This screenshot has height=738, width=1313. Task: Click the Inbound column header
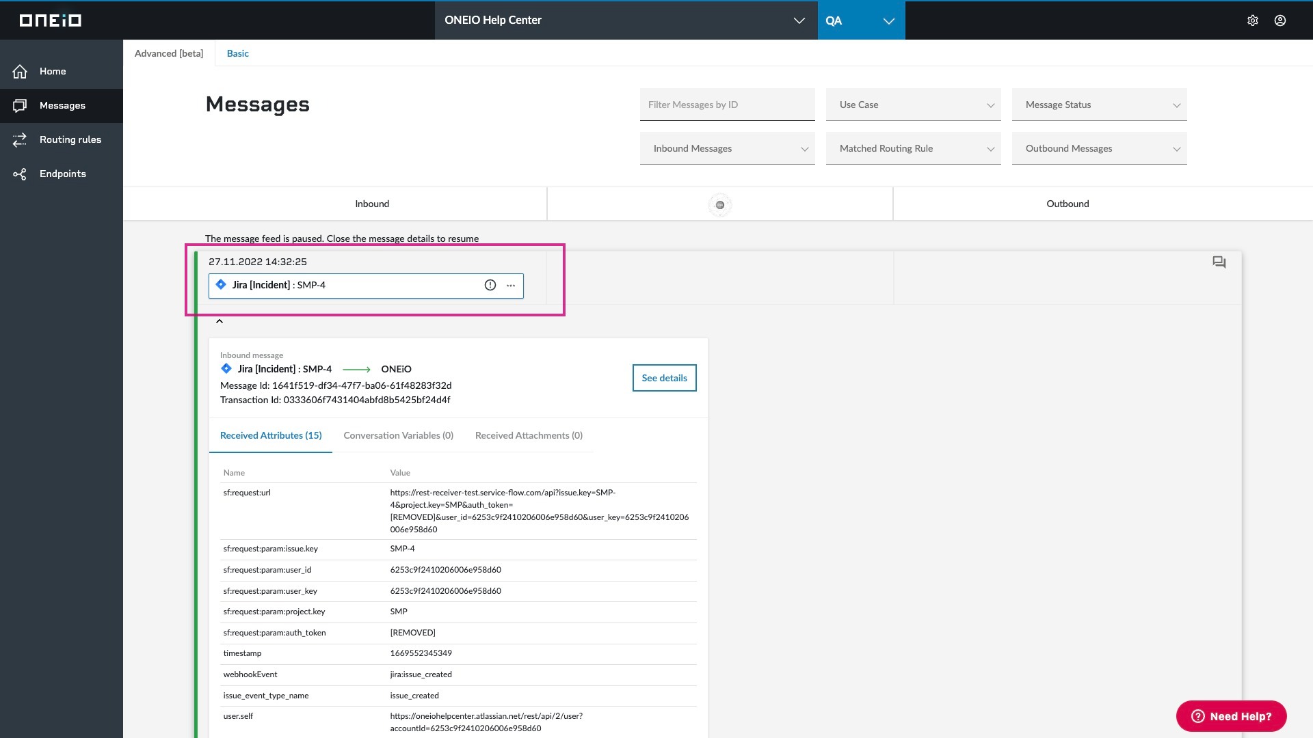point(372,204)
